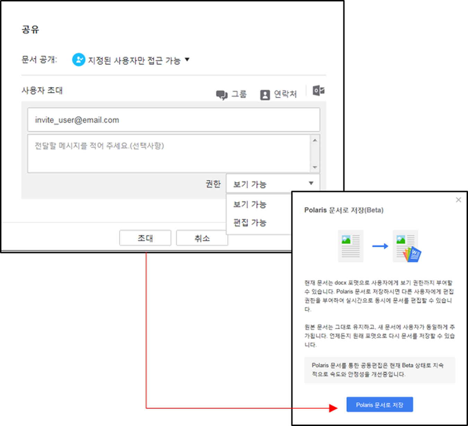Click the Polaris 문서로 저장 button
Image resolution: width=468 pixels, height=426 pixels.
(x=380, y=404)
